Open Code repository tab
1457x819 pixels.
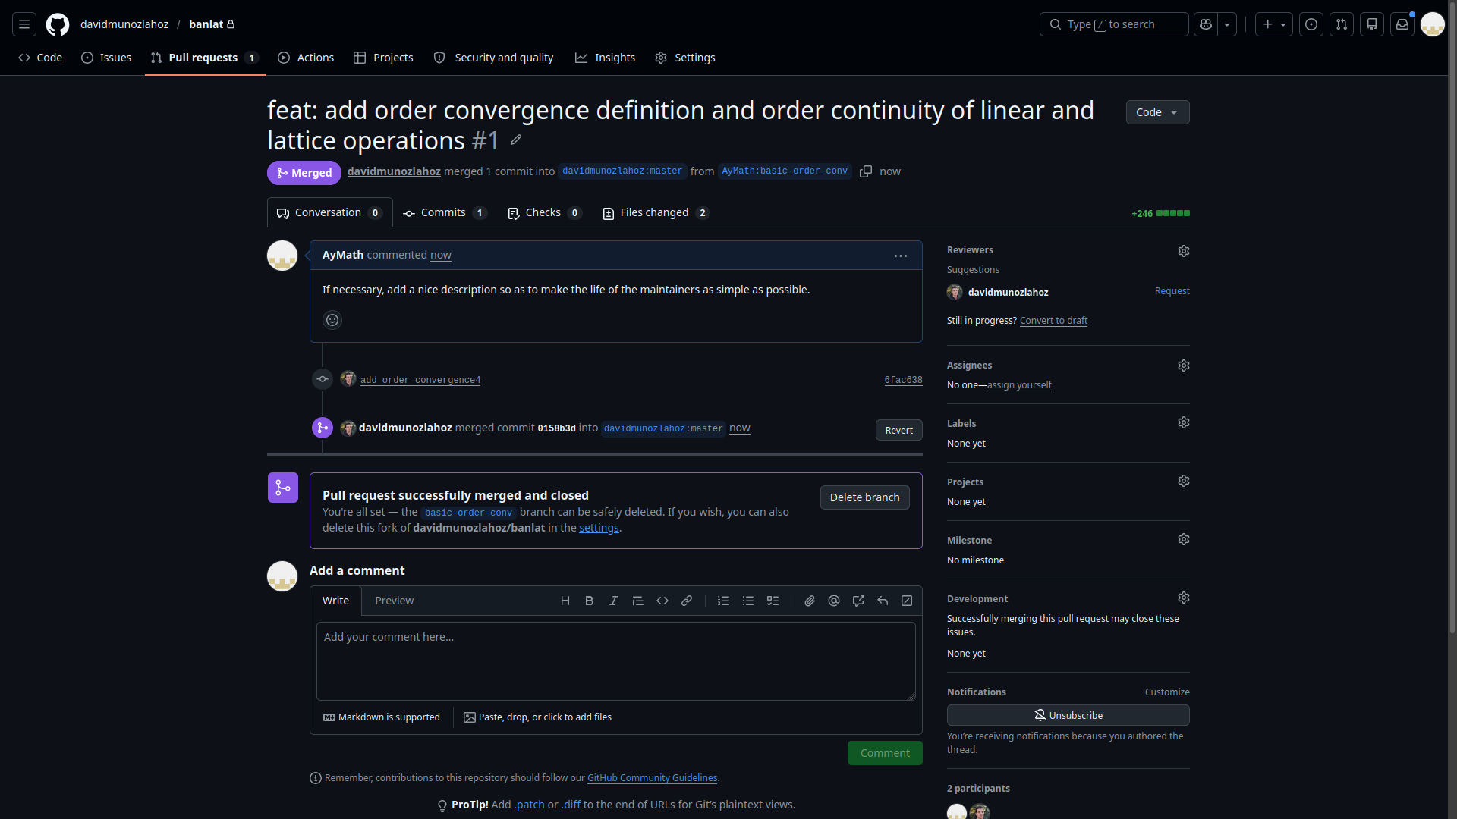(x=40, y=58)
